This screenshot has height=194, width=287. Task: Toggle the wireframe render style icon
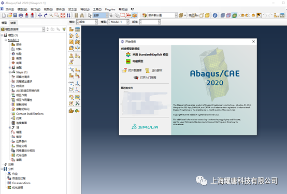pos(202,16)
